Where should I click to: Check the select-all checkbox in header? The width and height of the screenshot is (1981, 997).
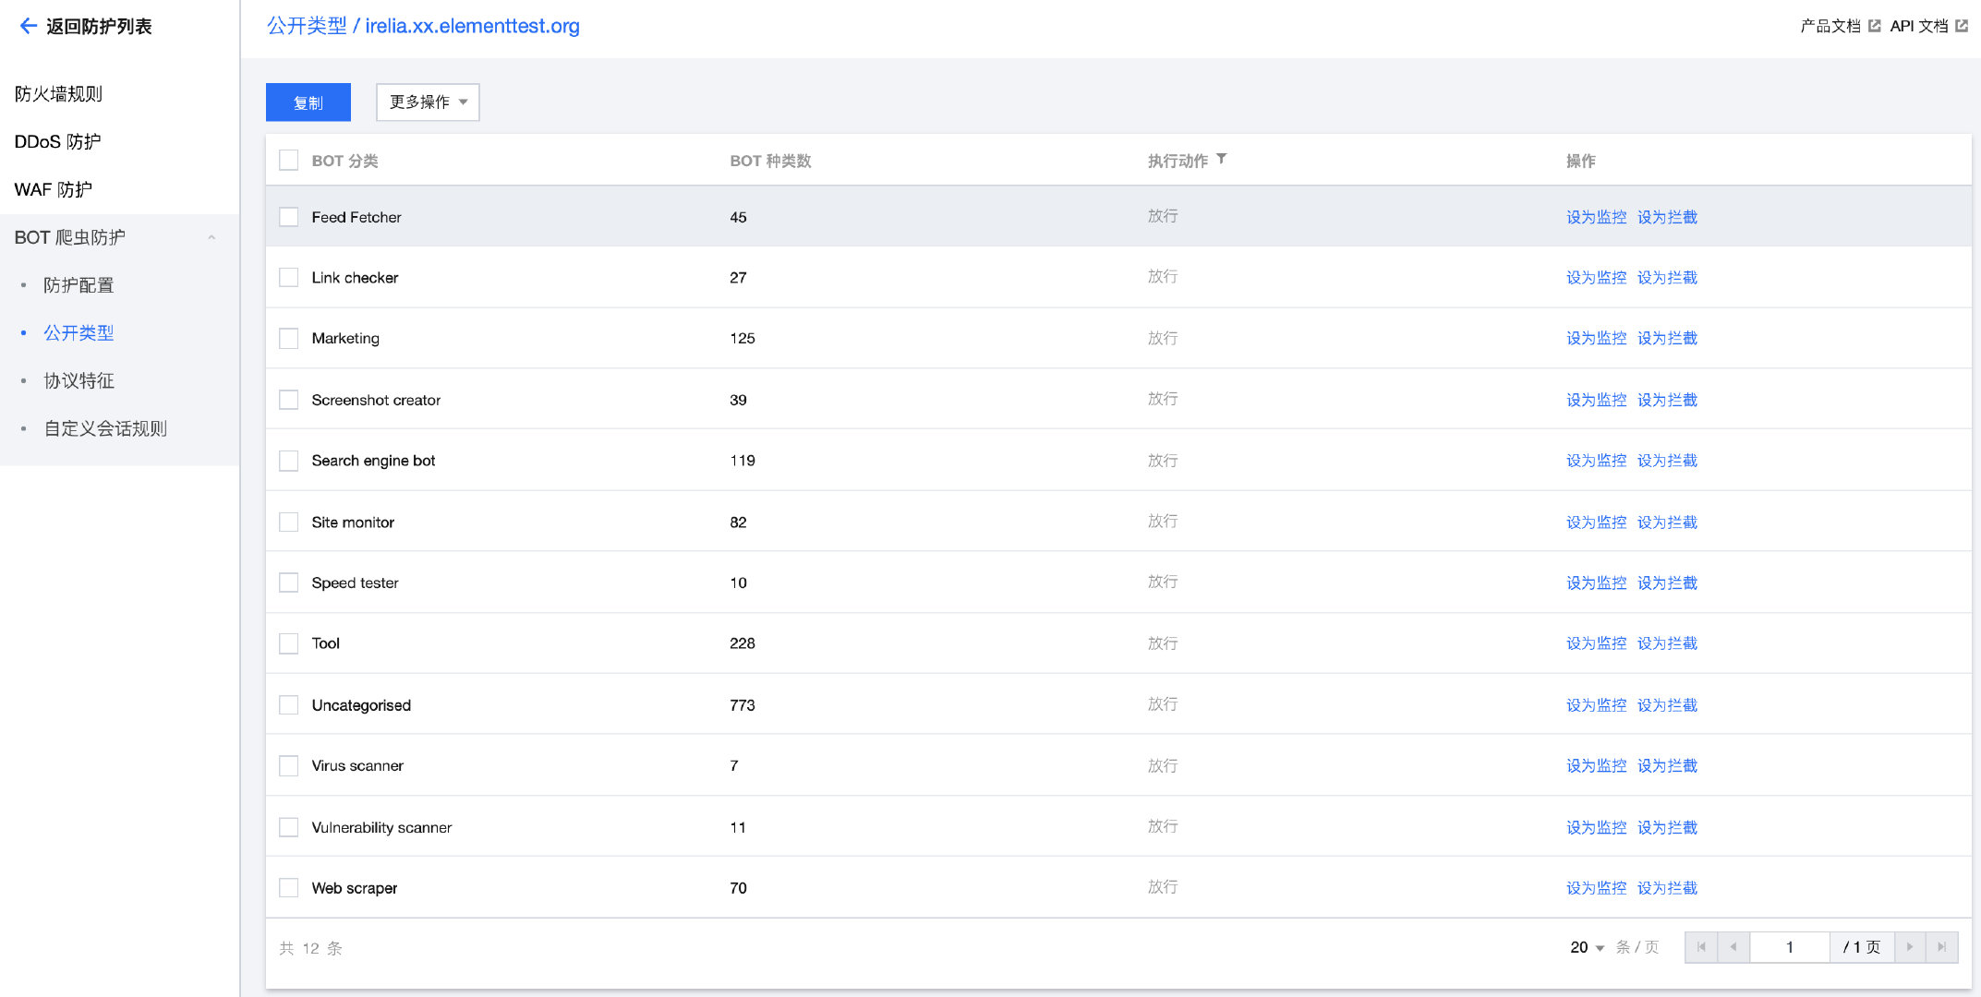pyautogui.click(x=289, y=160)
